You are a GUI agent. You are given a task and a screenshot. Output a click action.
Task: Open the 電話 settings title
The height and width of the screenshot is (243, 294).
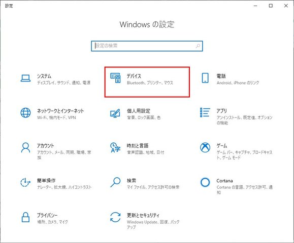pos(221,76)
